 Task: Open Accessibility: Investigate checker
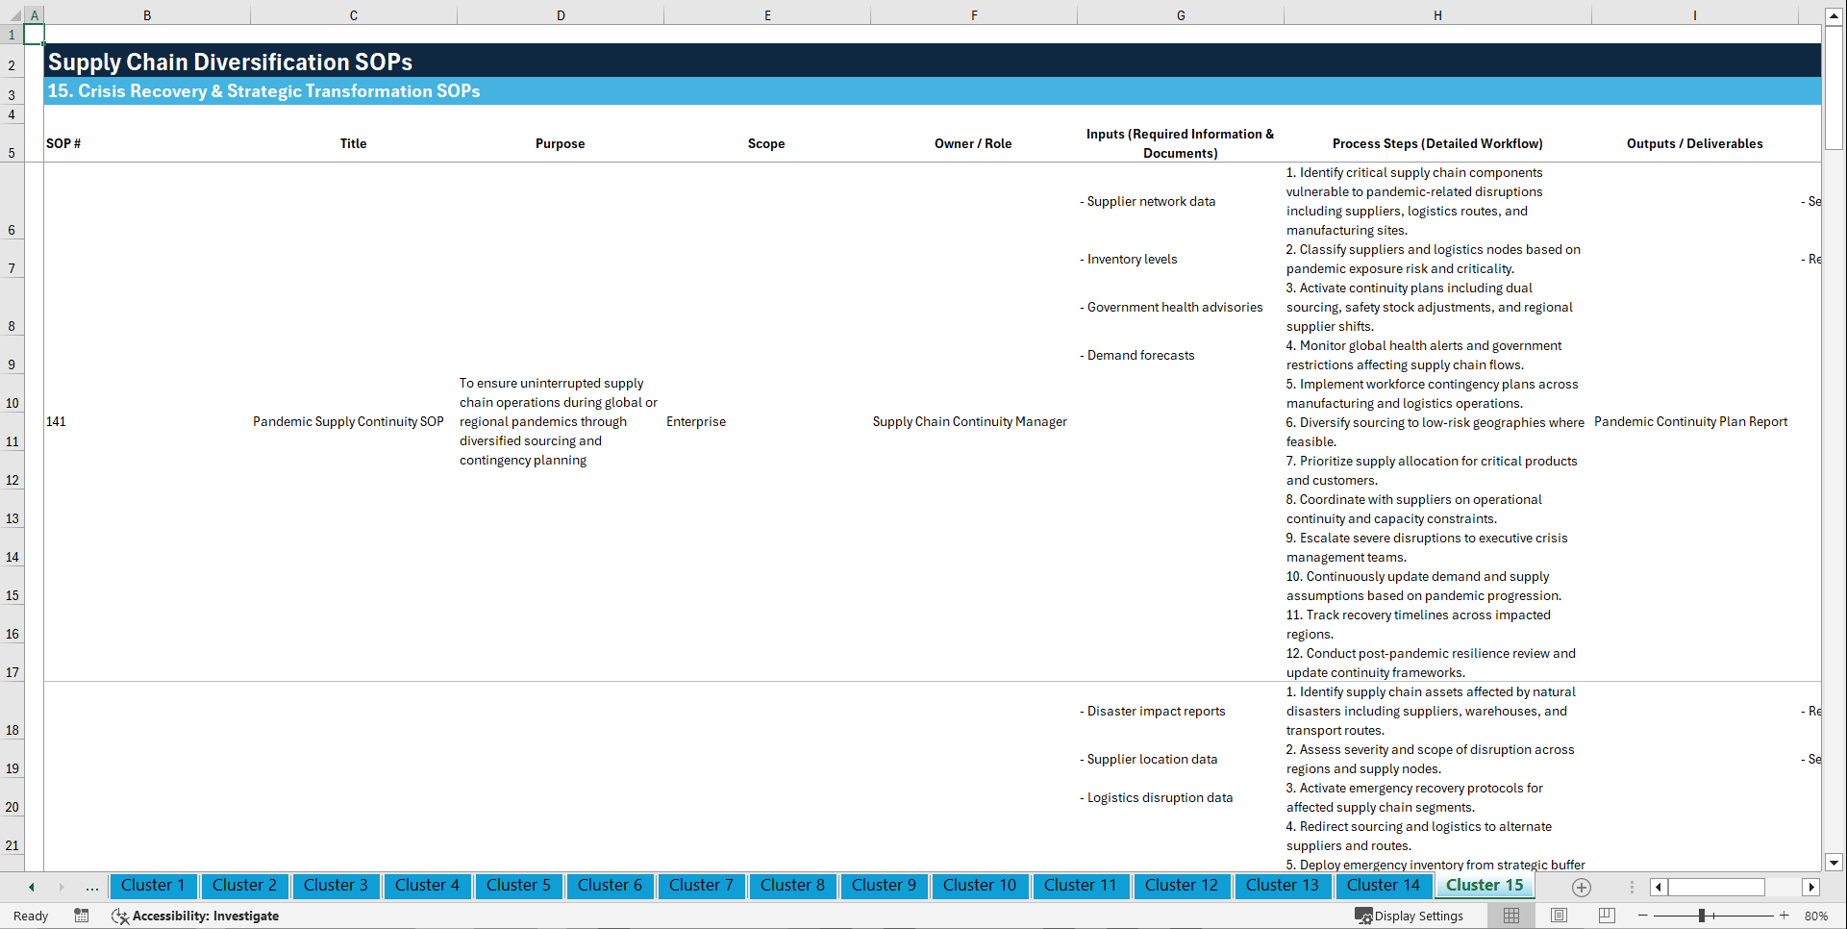[x=195, y=916]
